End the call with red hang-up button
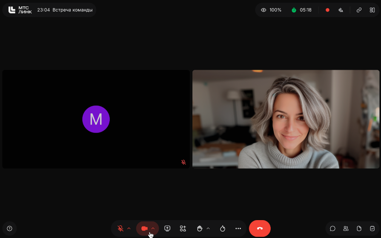 [x=260, y=229]
